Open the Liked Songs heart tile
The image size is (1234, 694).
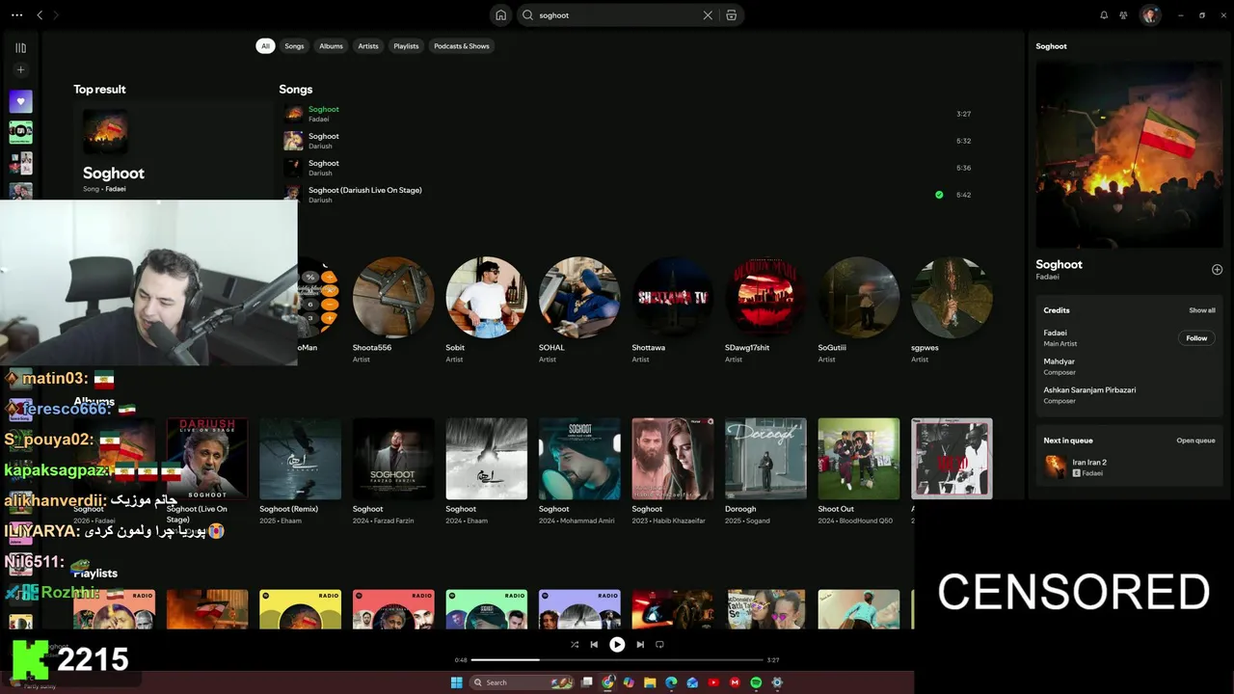point(20,101)
